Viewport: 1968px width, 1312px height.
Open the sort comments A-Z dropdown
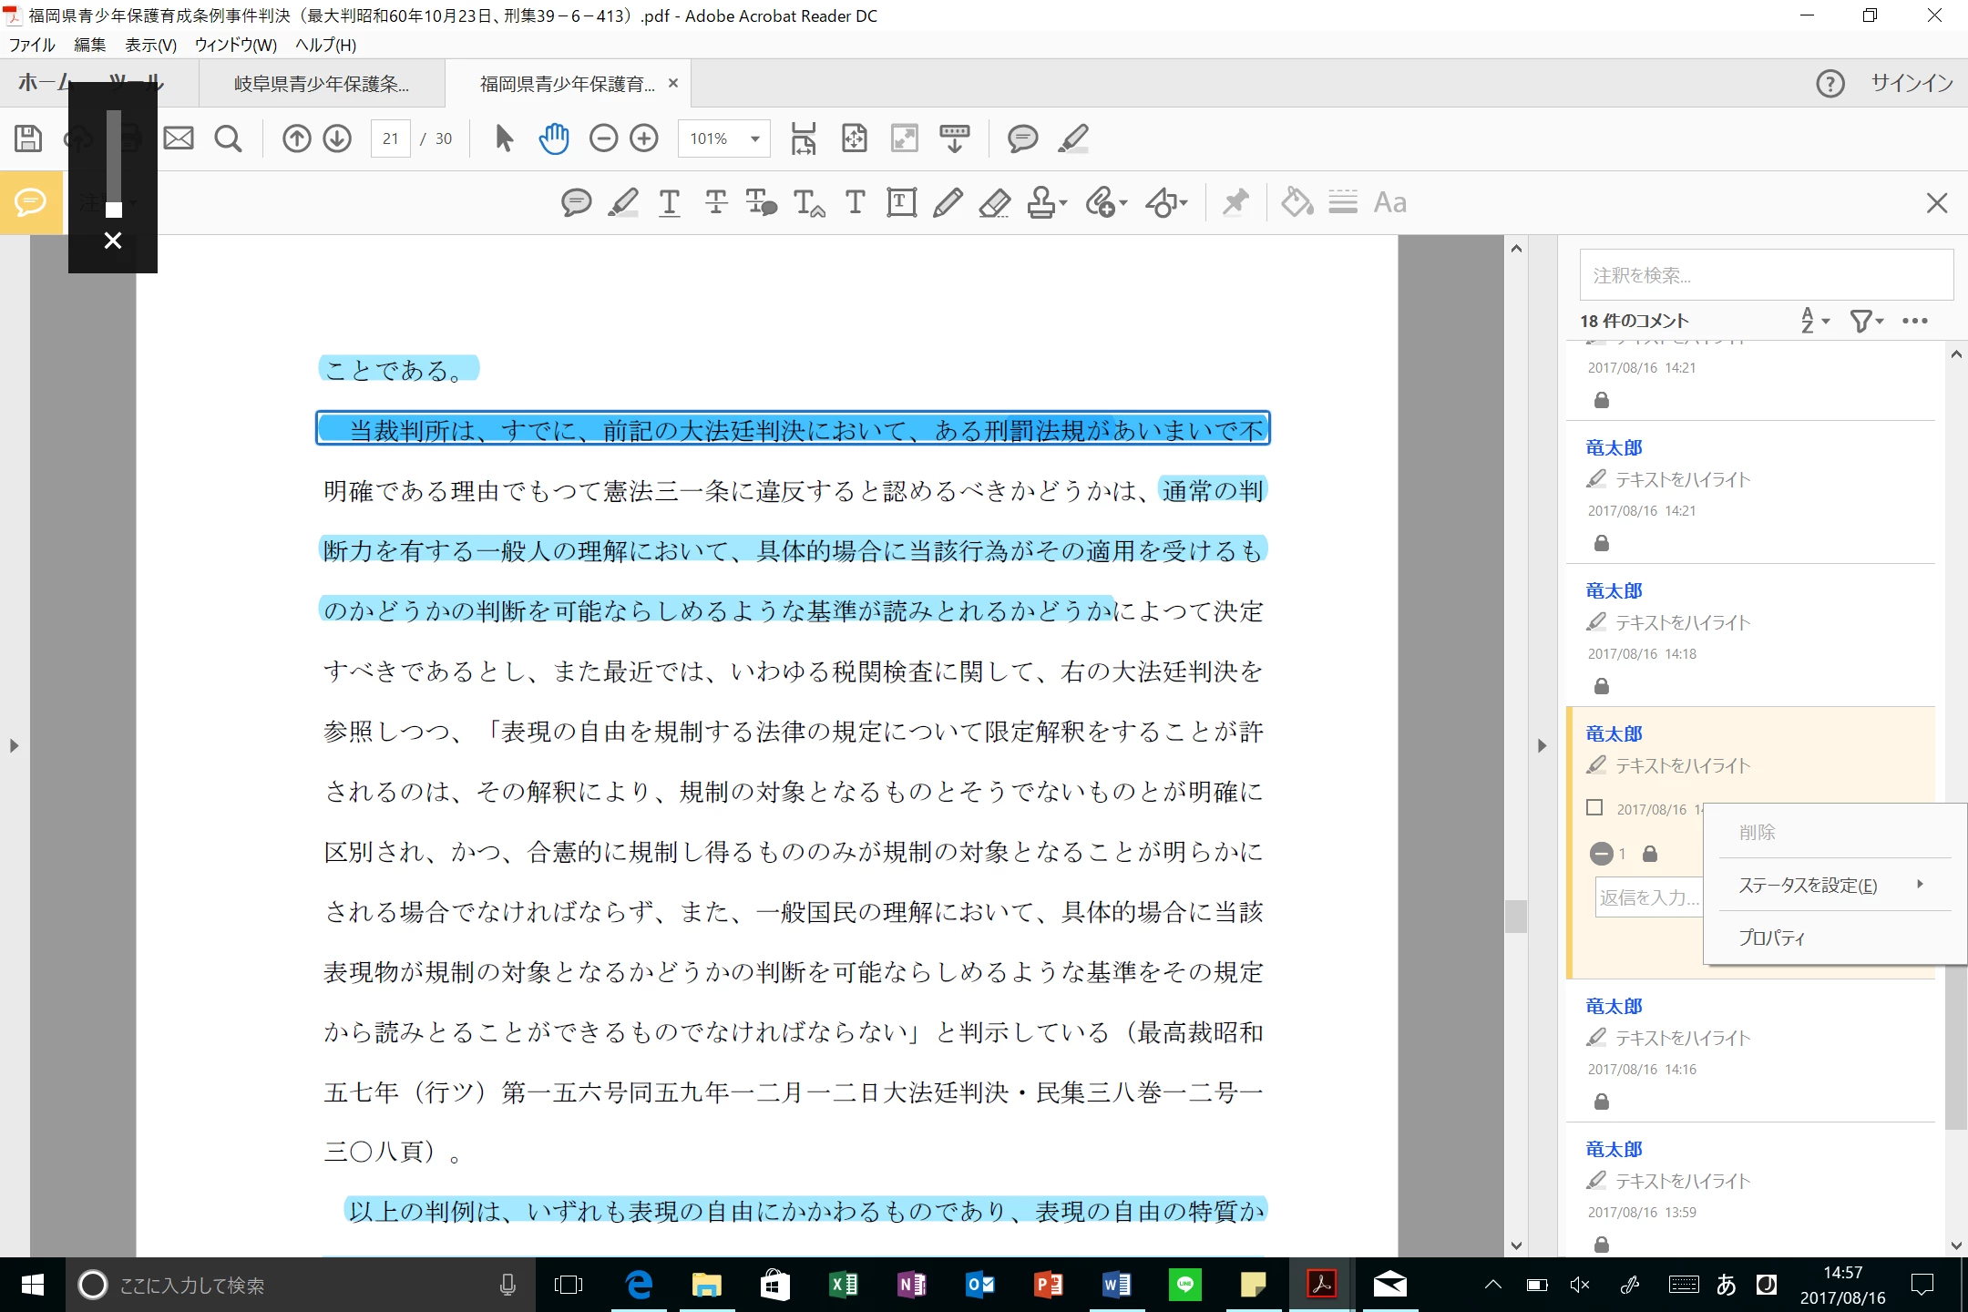[1814, 321]
